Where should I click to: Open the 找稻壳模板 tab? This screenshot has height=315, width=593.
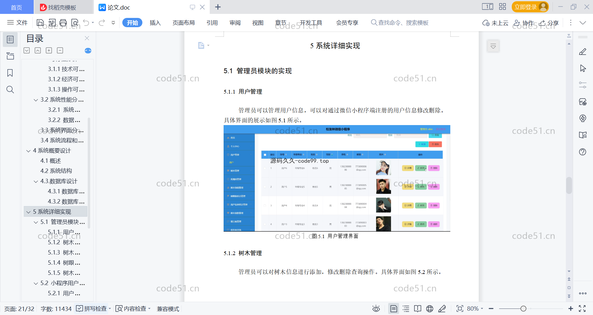tap(63, 7)
